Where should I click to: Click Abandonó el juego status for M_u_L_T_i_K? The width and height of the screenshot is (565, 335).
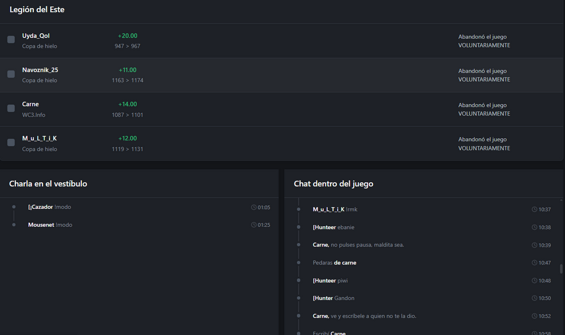click(484, 144)
